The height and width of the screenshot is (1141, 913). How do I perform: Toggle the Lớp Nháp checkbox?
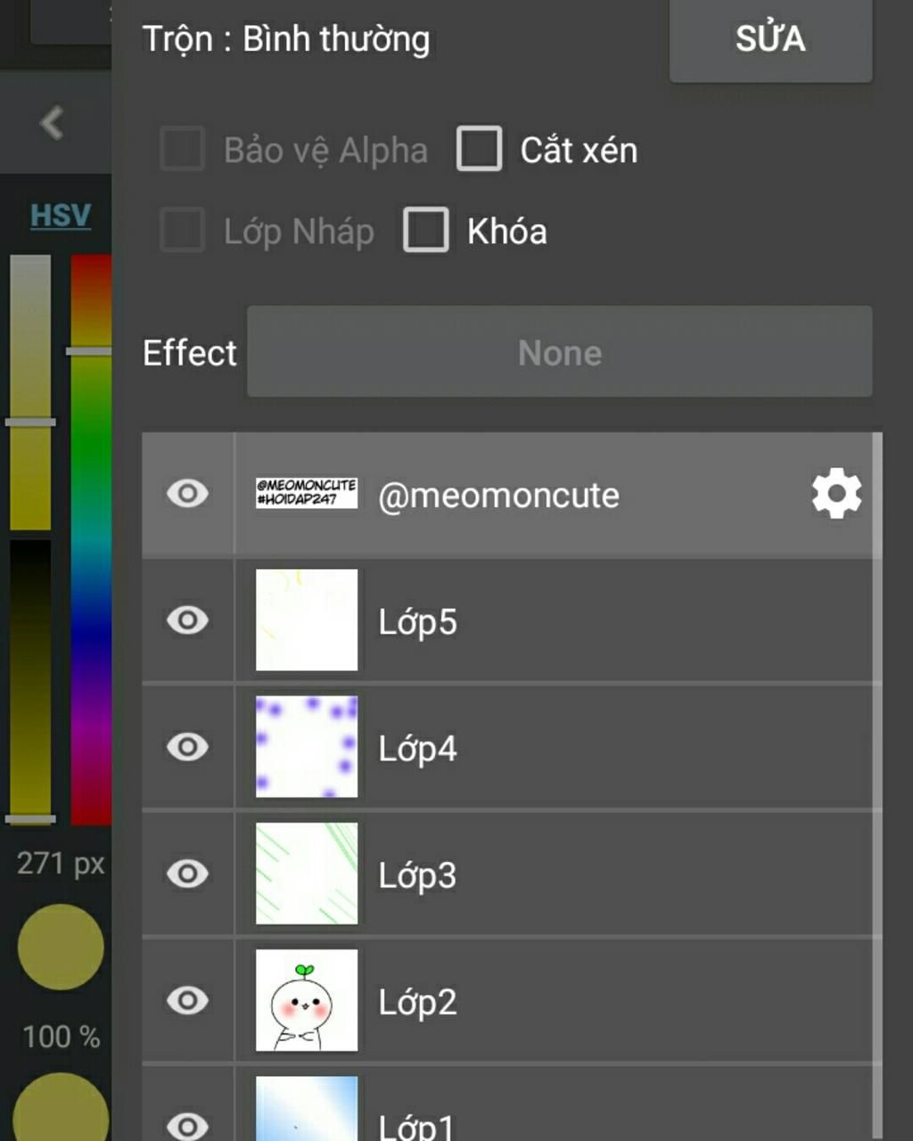click(182, 230)
